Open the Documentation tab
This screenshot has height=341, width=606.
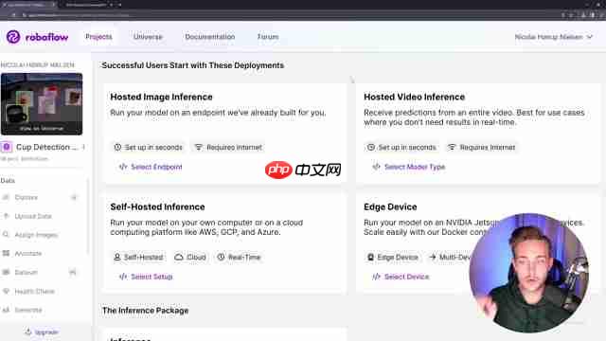(210, 37)
